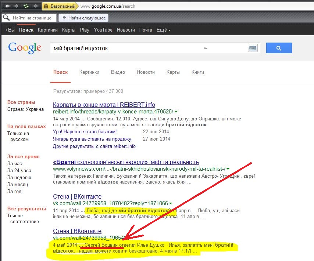Switch to the Новости results tab

tap(146, 72)
